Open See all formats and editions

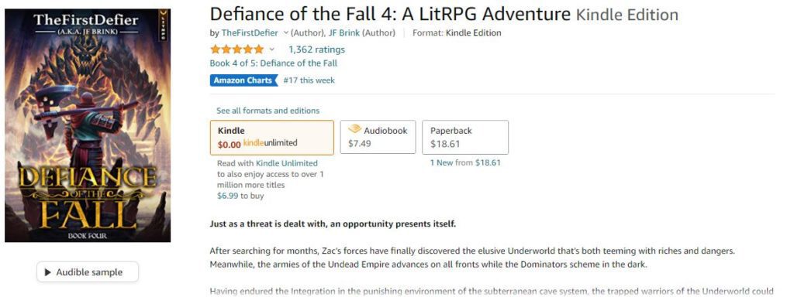268,111
